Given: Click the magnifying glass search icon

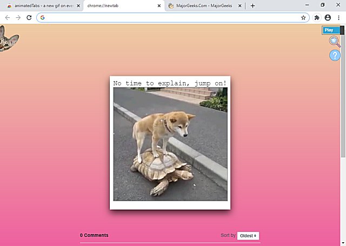Looking at the screenshot, I should pos(335,41).
